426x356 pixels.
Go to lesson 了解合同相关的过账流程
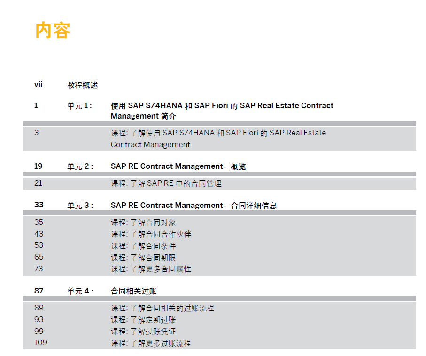[162, 308]
